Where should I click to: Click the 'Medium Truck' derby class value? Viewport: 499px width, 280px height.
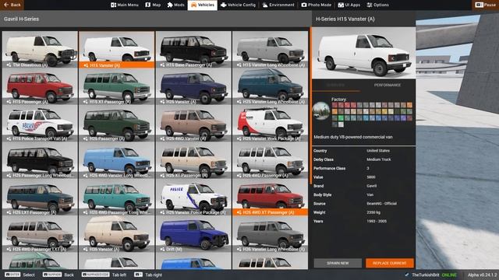pos(379,159)
